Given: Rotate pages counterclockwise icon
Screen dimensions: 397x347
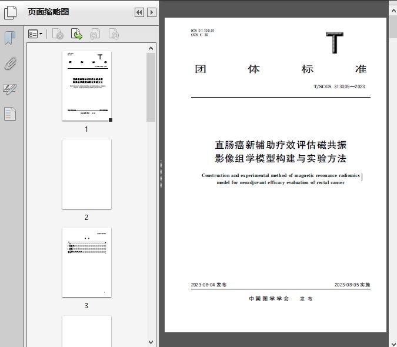Looking at the screenshot, I should (95, 34).
